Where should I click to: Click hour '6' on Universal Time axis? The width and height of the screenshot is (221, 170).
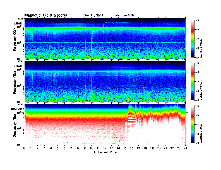(x=64, y=148)
